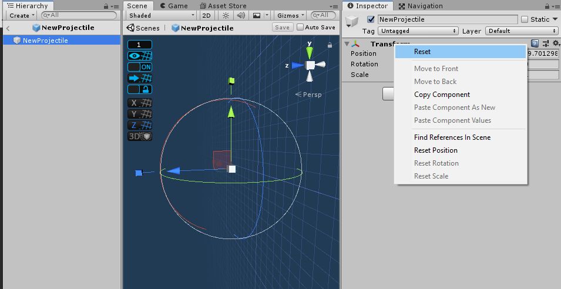
Task: Click the NewProjectile name field
Action: pyautogui.click(x=448, y=19)
